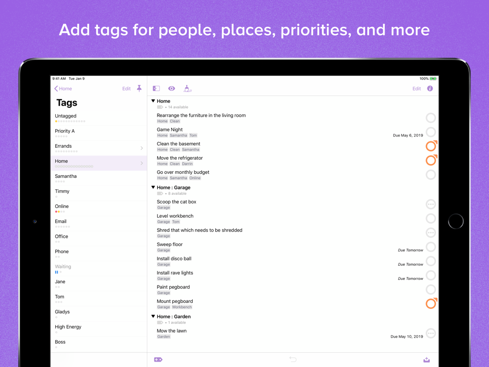489x367 pixels.
Task: Select the Samantha tag
Action: [x=99, y=178]
